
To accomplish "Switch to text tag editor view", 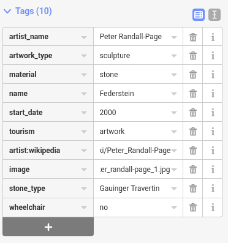I will click(215, 15).
